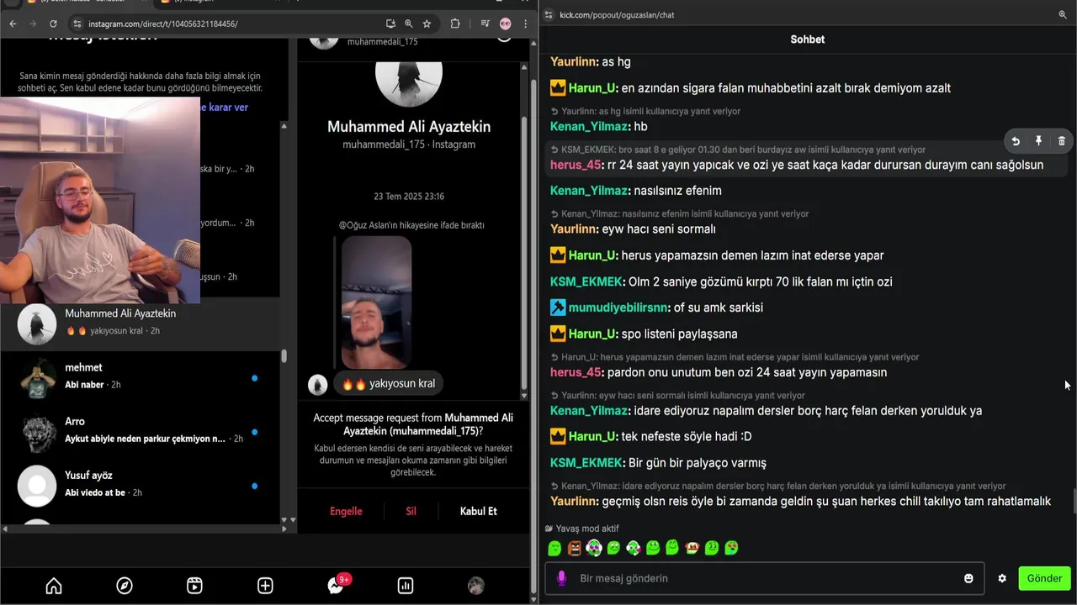Reload the Instagram page
Image resolution: width=1077 pixels, height=605 pixels.
point(53,24)
